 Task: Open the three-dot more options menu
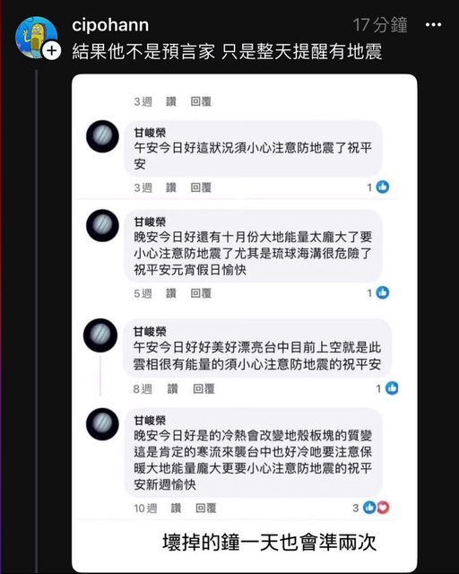pyautogui.click(x=433, y=25)
